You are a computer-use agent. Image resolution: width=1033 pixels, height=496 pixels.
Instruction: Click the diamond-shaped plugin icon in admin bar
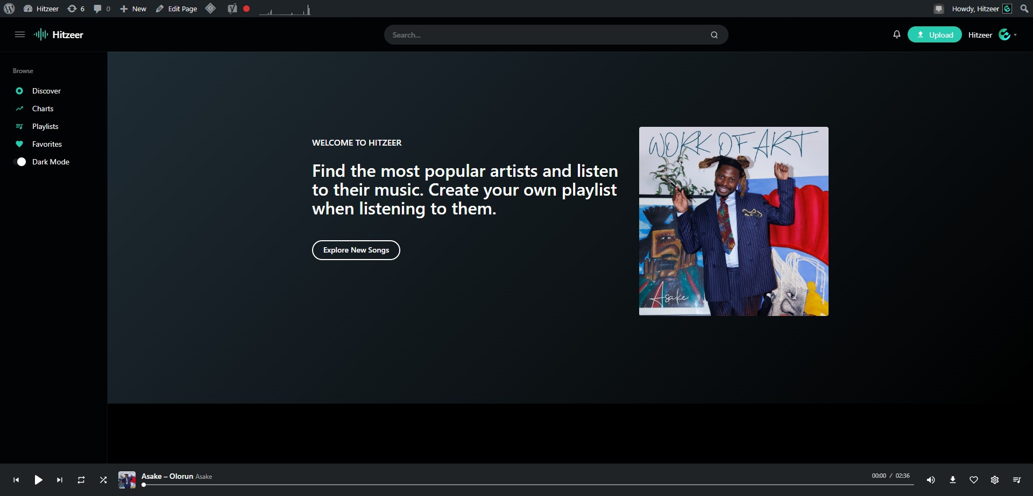click(x=211, y=9)
